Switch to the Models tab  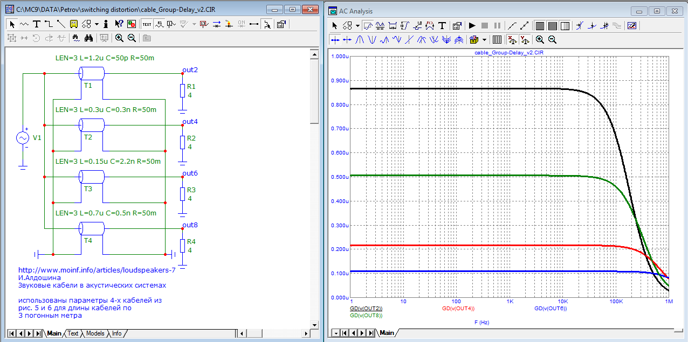point(95,333)
